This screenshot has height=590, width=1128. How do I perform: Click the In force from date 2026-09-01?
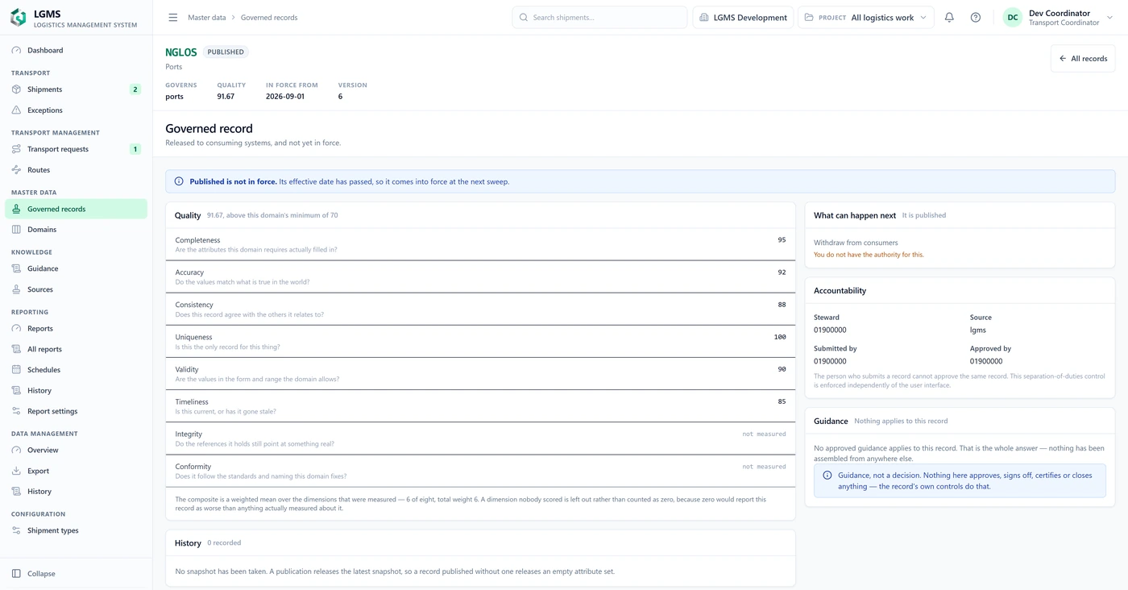[x=285, y=97]
